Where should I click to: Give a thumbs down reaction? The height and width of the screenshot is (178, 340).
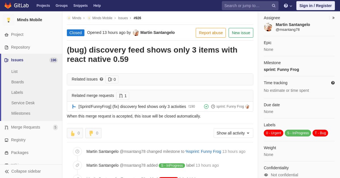[x=93, y=133]
